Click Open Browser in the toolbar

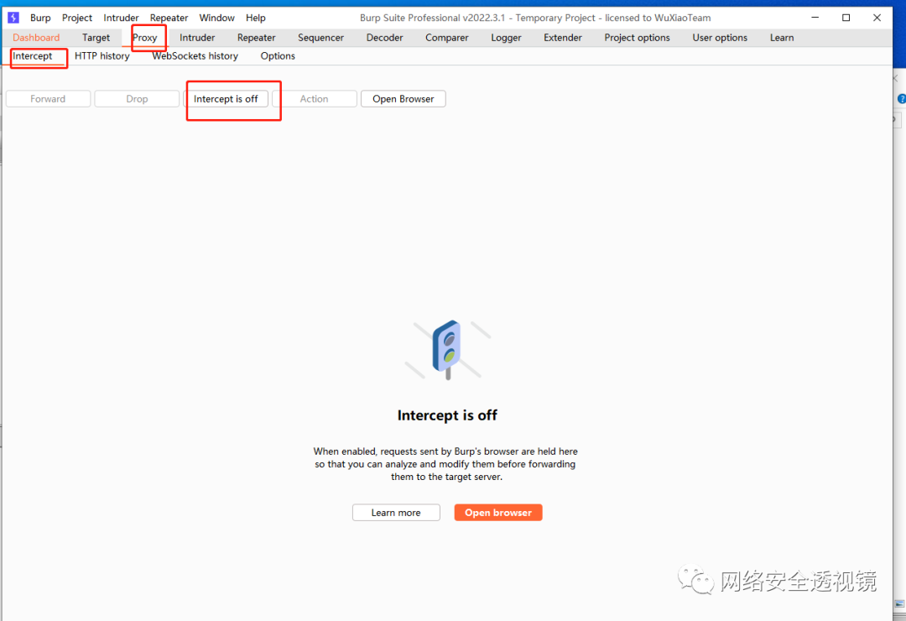[x=404, y=99]
